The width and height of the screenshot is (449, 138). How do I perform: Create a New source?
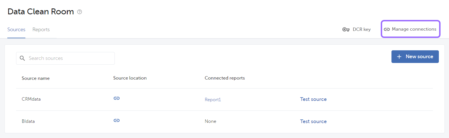[415, 56]
